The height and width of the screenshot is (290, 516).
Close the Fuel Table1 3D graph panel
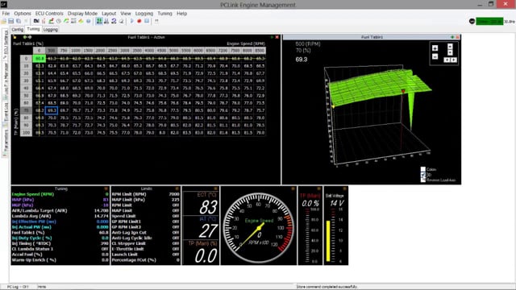tap(457, 37)
